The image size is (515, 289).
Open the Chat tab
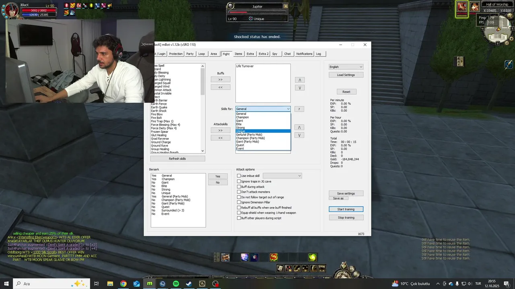coord(287,54)
